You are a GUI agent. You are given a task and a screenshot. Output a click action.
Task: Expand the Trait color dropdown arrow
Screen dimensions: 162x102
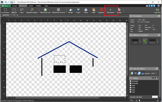141,42
